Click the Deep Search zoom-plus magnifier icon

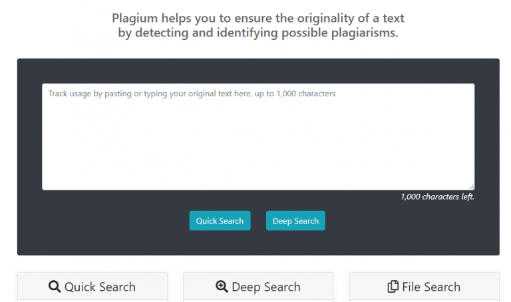click(222, 287)
